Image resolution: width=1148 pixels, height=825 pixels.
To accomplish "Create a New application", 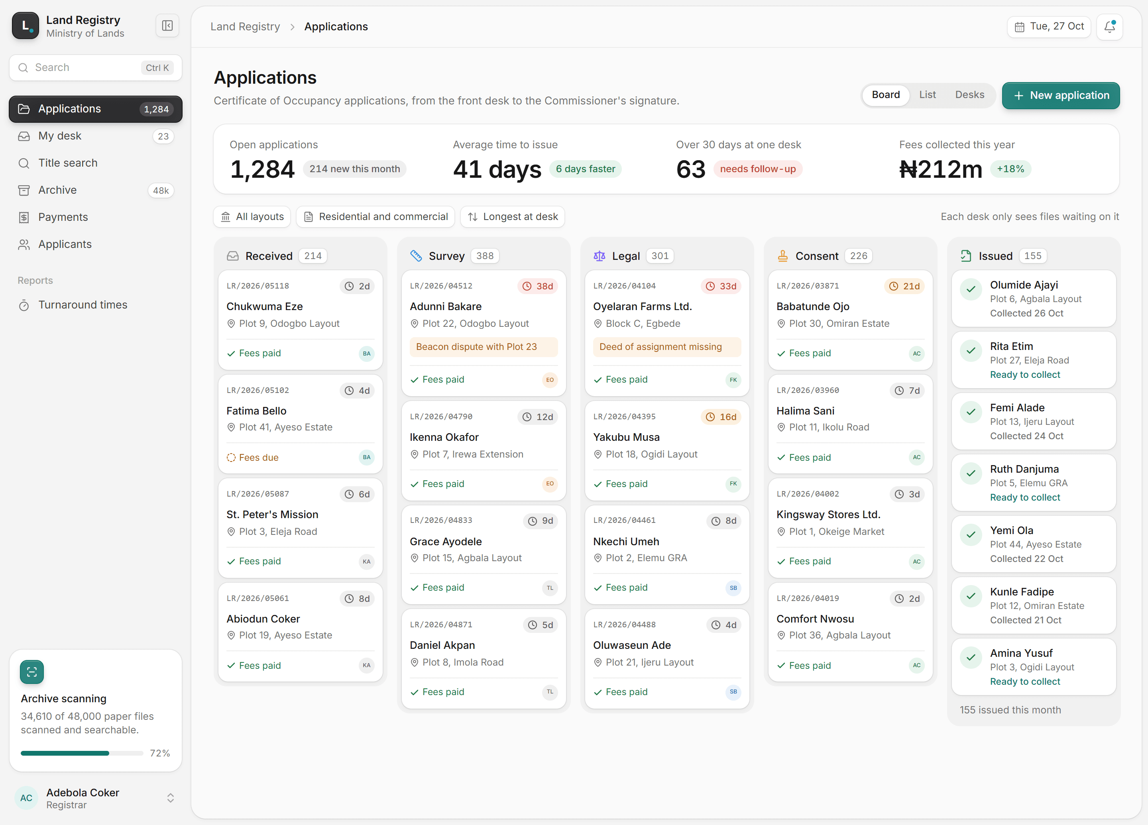I will [x=1060, y=96].
